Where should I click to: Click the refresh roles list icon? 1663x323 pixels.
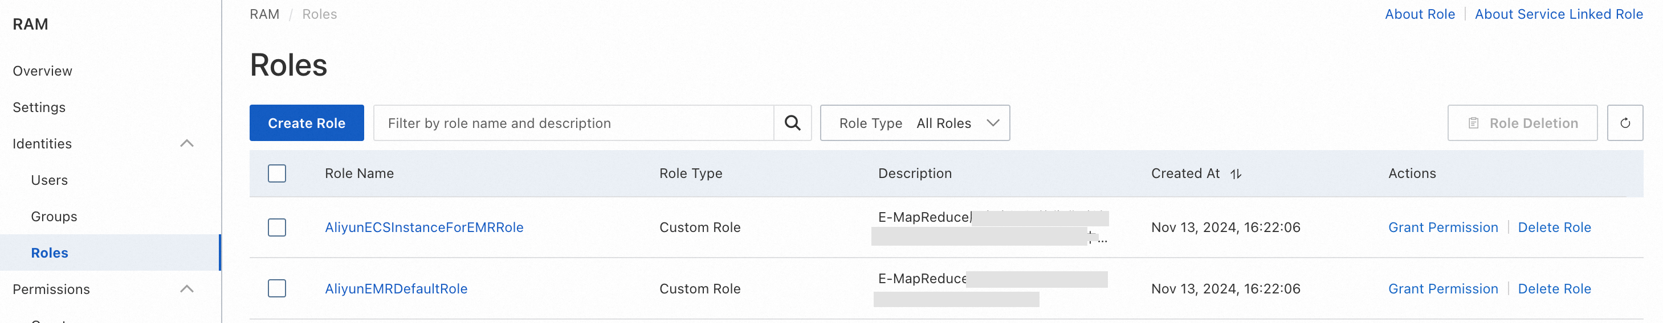(1624, 123)
